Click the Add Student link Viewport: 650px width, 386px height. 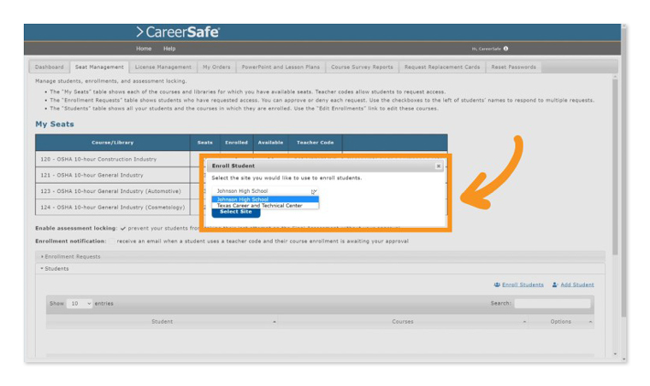coord(577,284)
